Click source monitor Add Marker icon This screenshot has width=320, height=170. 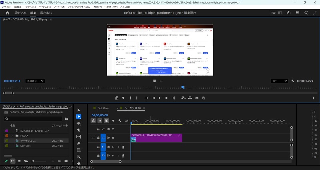coord(123,98)
